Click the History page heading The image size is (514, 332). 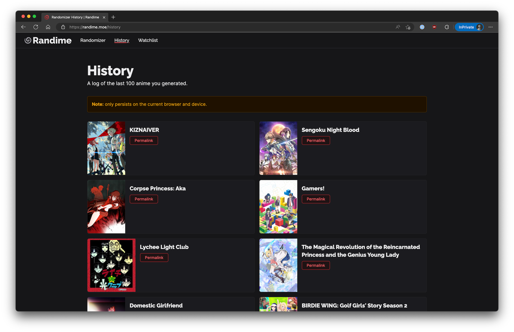(x=110, y=71)
